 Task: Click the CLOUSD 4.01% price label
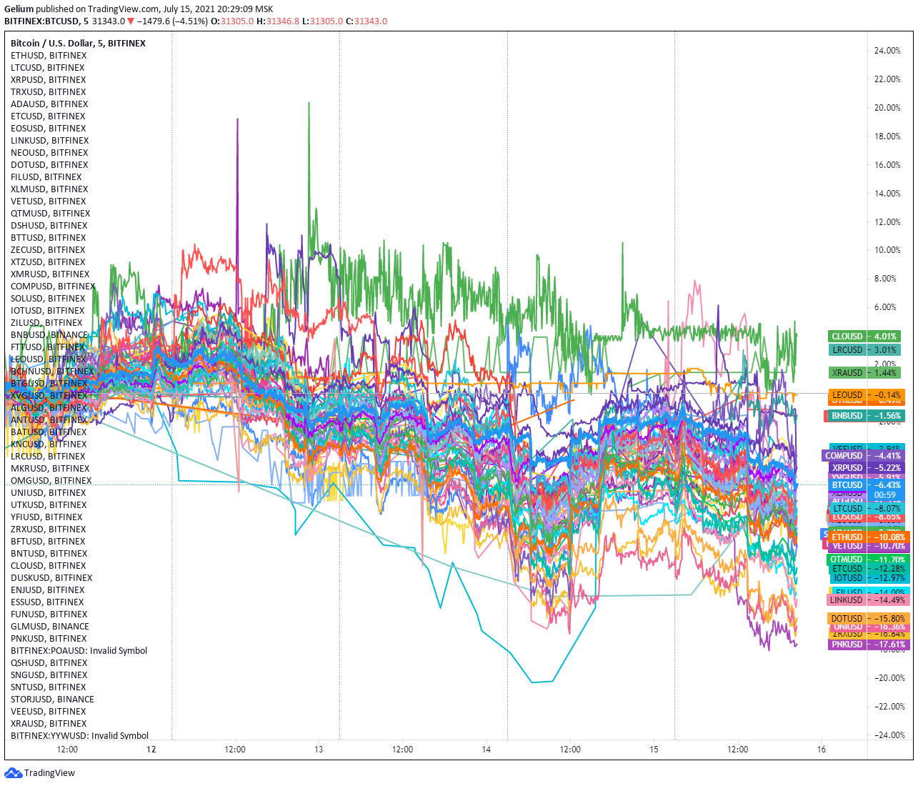click(863, 337)
